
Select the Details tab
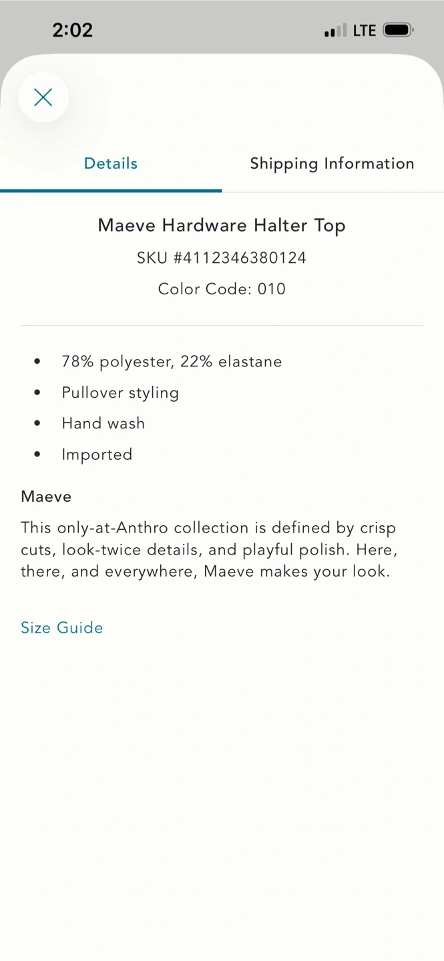pyautogui.click(x=111, y=164)
